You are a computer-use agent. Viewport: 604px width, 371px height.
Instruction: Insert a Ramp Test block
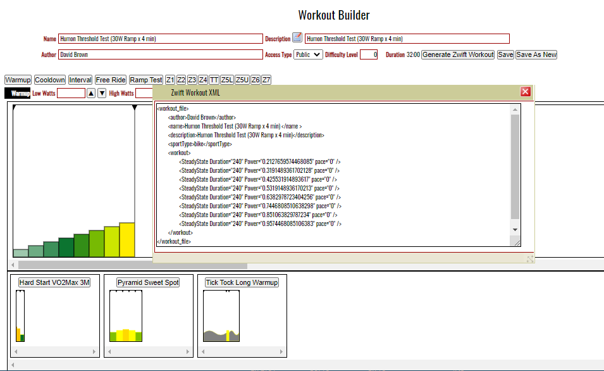click(x=146, y=80)
